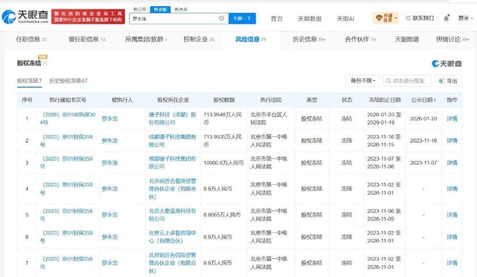Screen dimensions: 477x277
Task: Click the VIP membership diamond button
Action: tap(385, 18)
